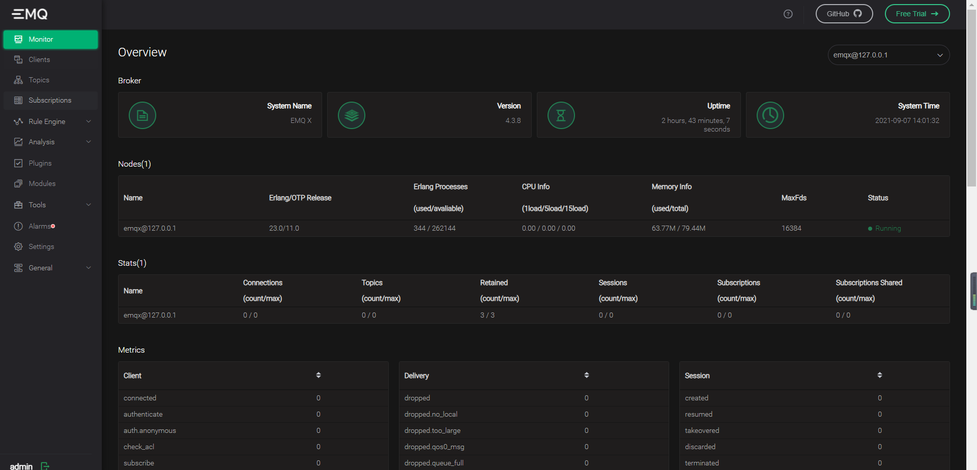Click the System Name document icon
The width and height of the screenshot is (977, 470).
point(142,115)
